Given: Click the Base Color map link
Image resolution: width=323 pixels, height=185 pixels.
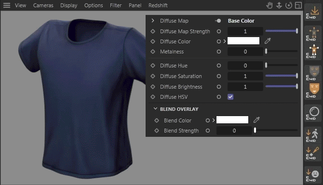Looking at the screenshot, I should pyautogui.click(x=241, y=21).
